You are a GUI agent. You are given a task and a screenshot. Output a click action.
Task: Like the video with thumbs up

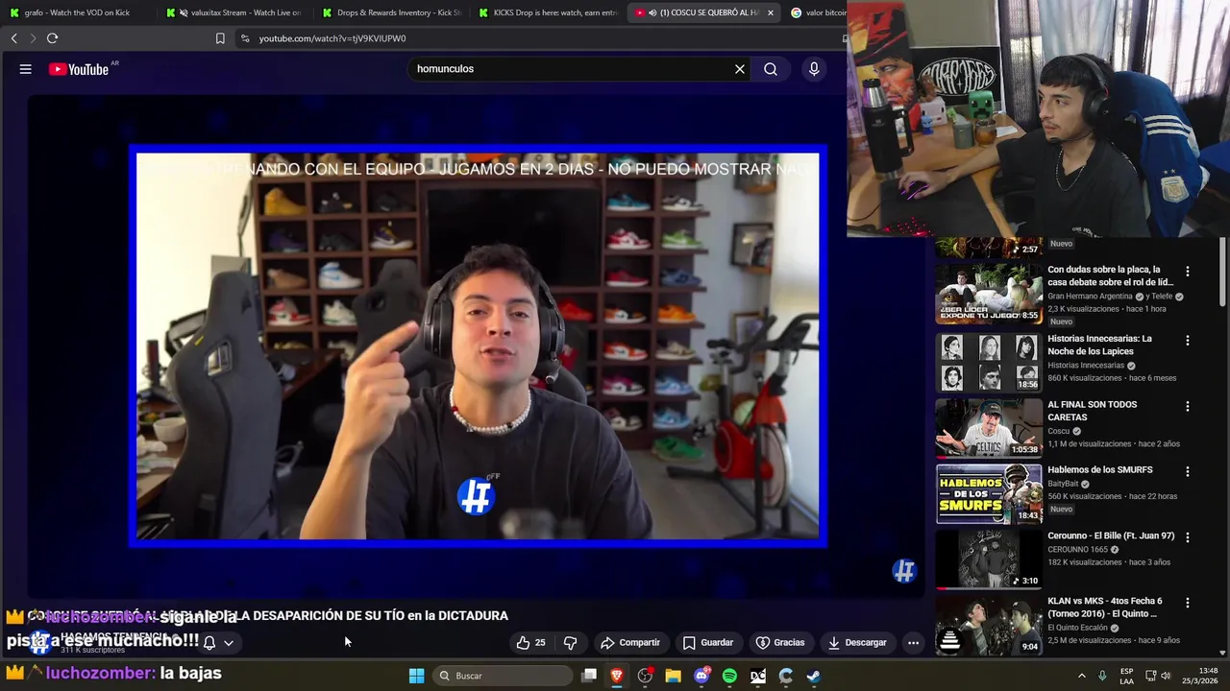coord(530,643)
